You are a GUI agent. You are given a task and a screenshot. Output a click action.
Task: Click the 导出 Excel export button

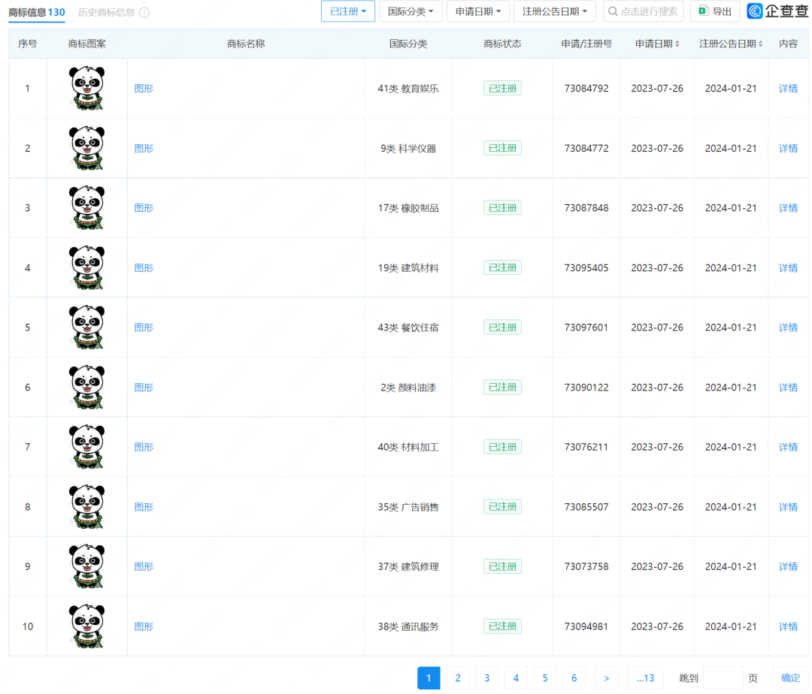(x=714, y=11)
